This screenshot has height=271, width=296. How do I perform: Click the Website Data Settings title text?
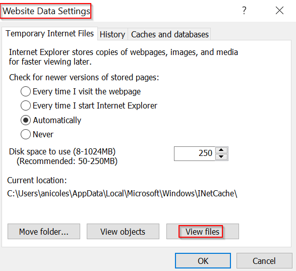(46, 11)
